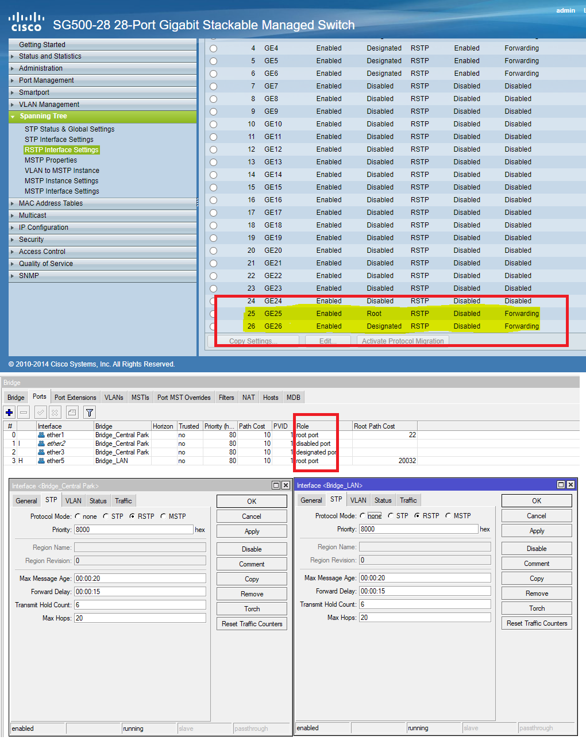The height and width of the screenshot is (740, 586).
Task: Open the Filters tab in Bridge window
Action: (226, 398)
